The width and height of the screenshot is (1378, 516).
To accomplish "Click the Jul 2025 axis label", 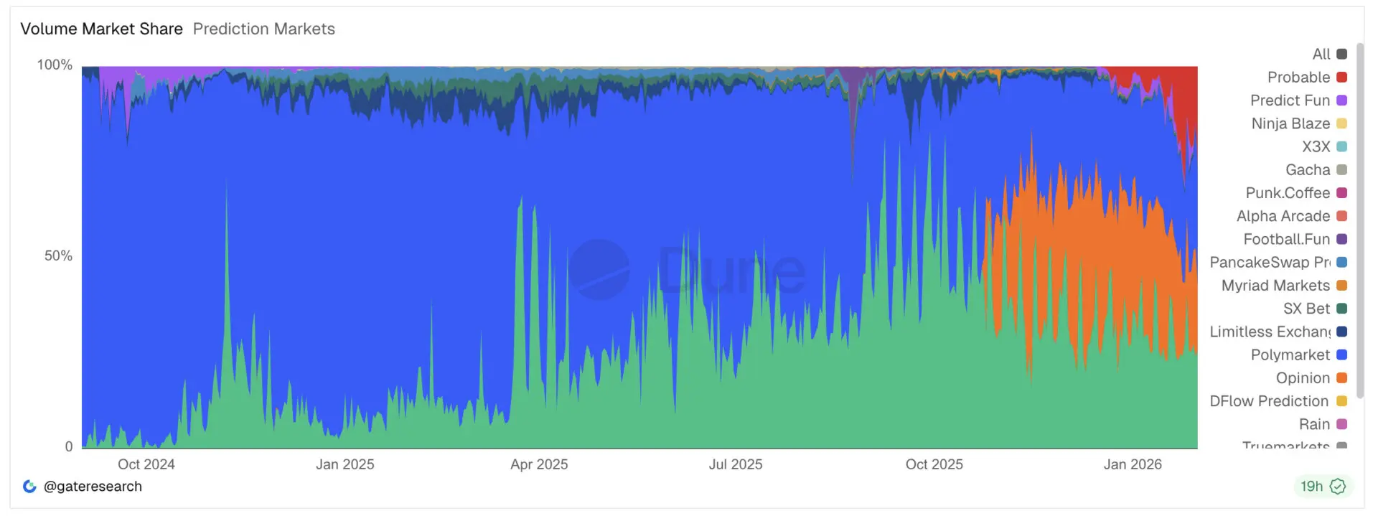I will point(736,464).
